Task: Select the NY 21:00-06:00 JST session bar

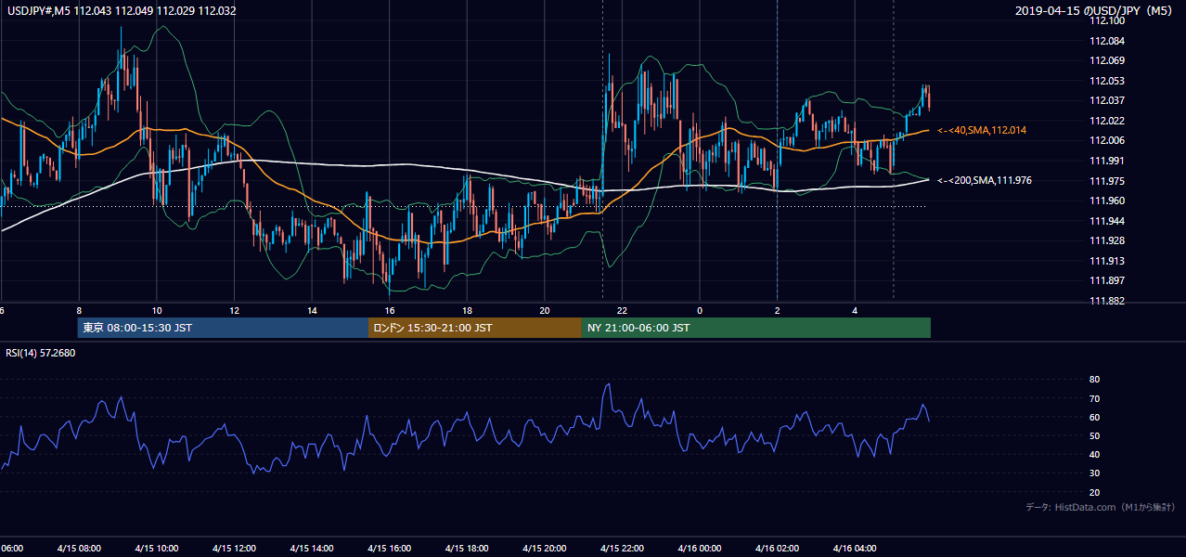Action: 756,328
